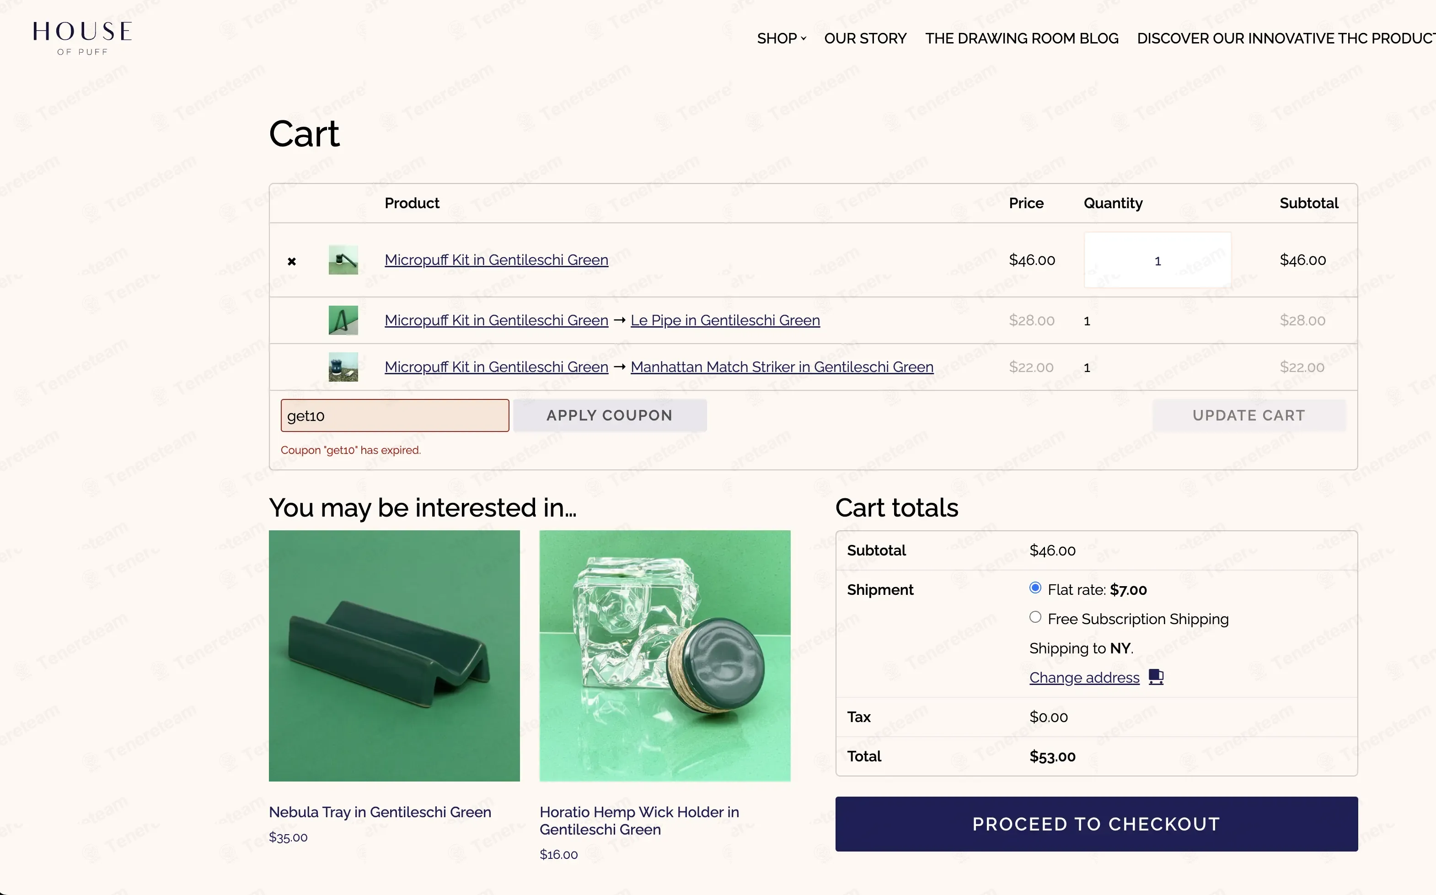This screenshot has width=1436, height=895.
Task: Select Free Subscription Shipping option
Action: tap(1035, 617)
